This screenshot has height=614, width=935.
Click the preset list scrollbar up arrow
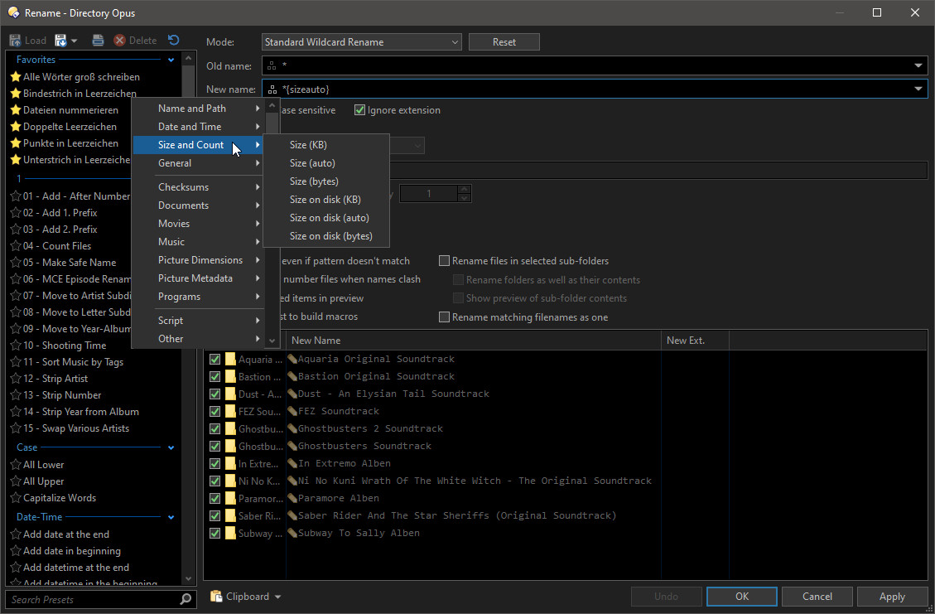coord(189,58)
